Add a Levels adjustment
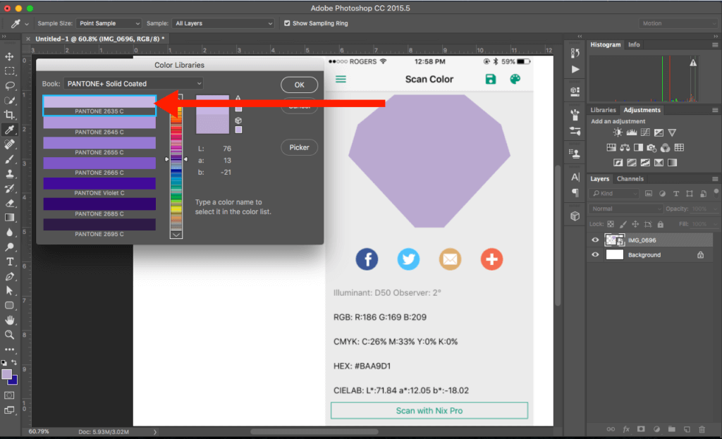This screenshot has height=439, width=722. [631, 132]
